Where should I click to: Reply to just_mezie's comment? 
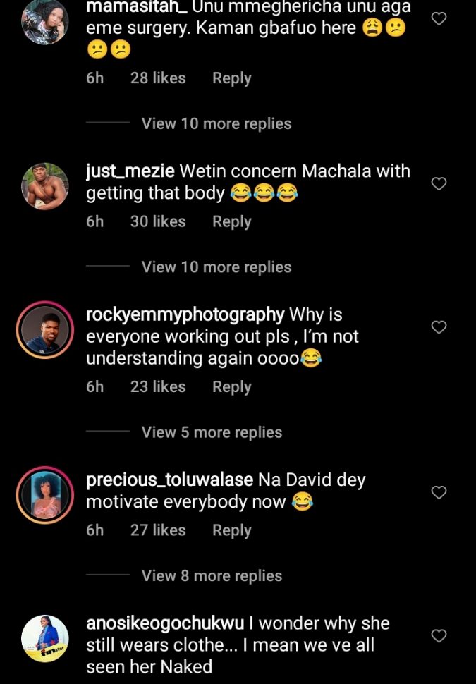[231, 221]
